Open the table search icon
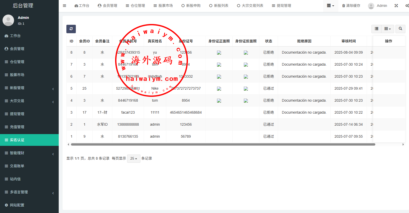The height and width of the screenshot is (213, 409). pyautogui.click(x=400, y=29)
